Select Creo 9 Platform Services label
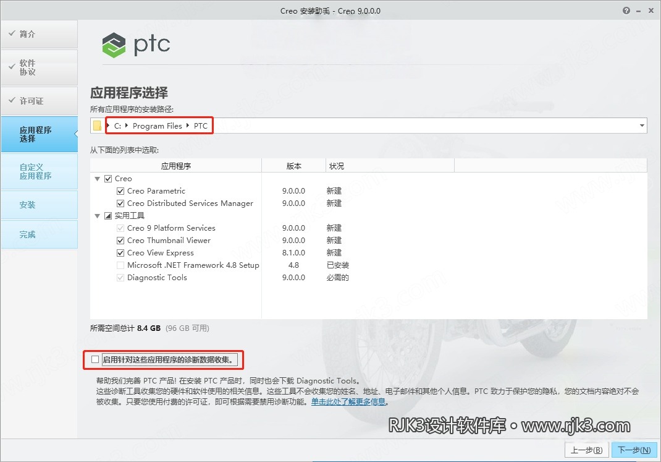 coord(171,228)
